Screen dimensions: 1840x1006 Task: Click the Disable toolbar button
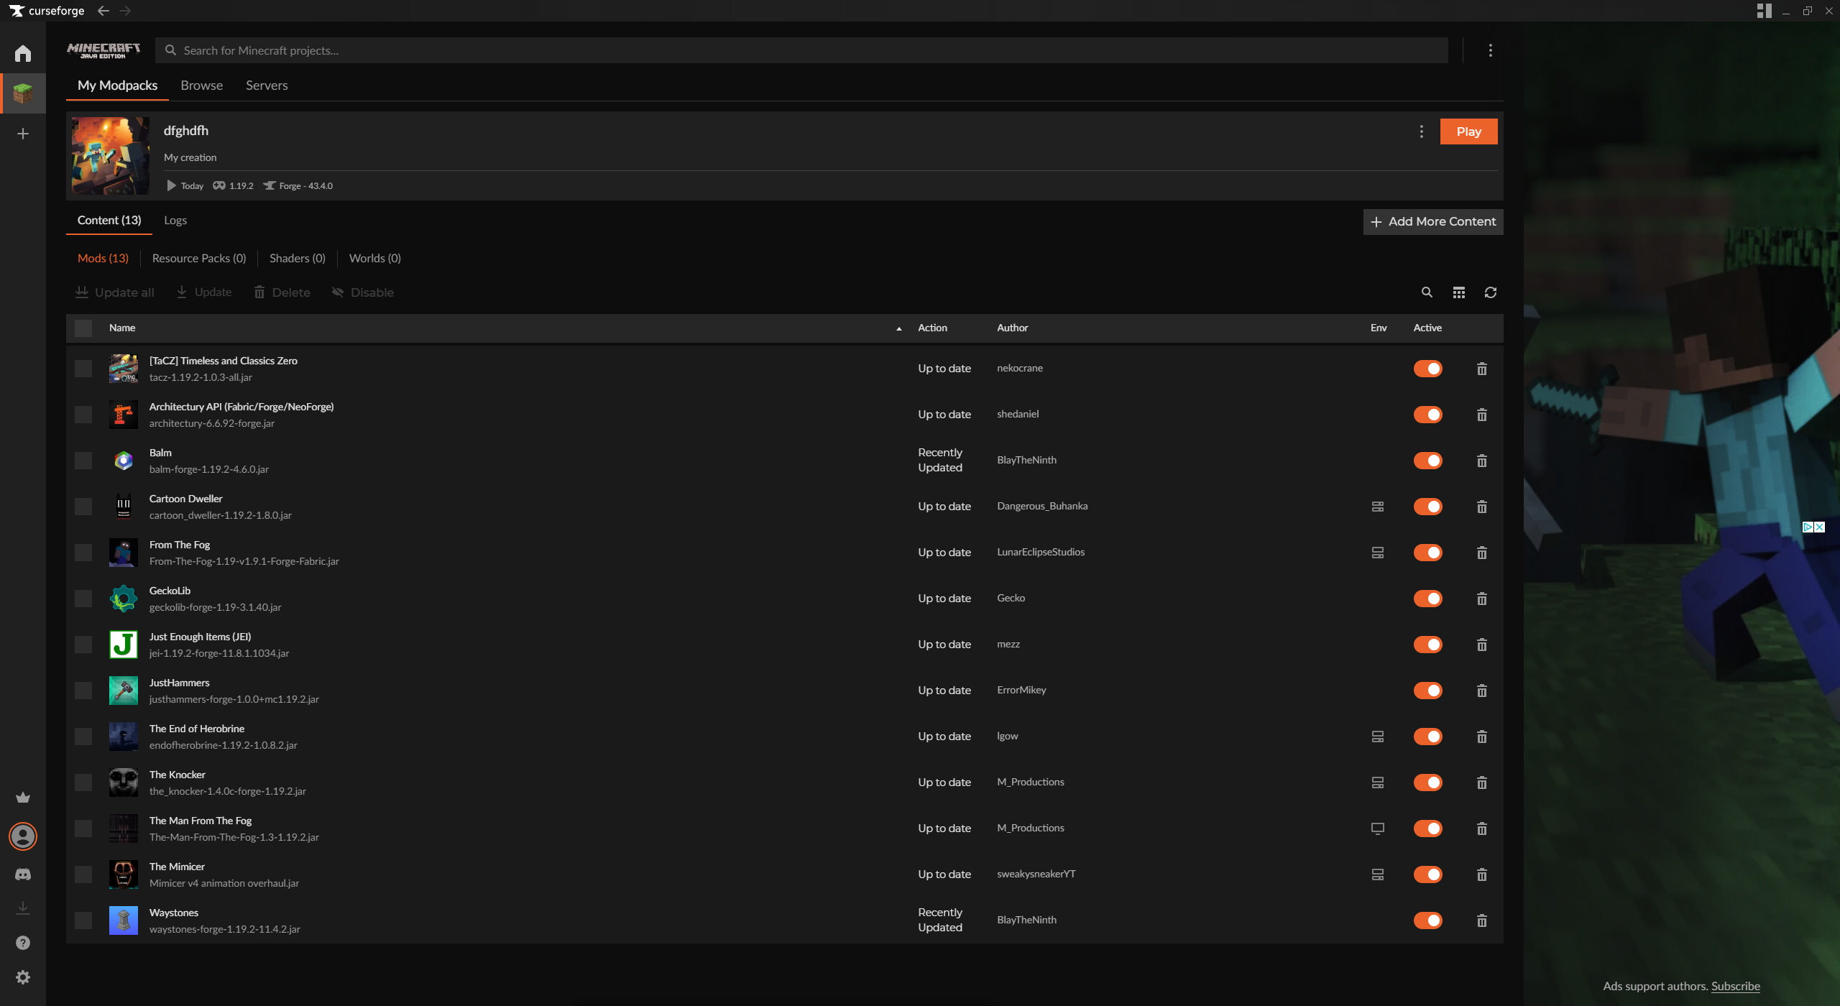click(x=363, y=292)
